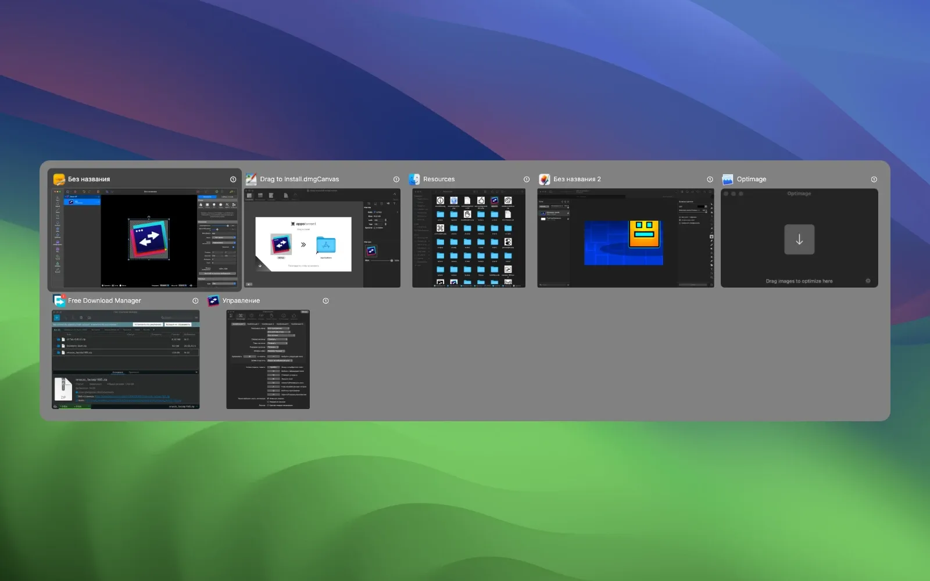Switch to the "Управление" settings window
The height and width of the screenshot is (581, 930).
pos(268,359)
